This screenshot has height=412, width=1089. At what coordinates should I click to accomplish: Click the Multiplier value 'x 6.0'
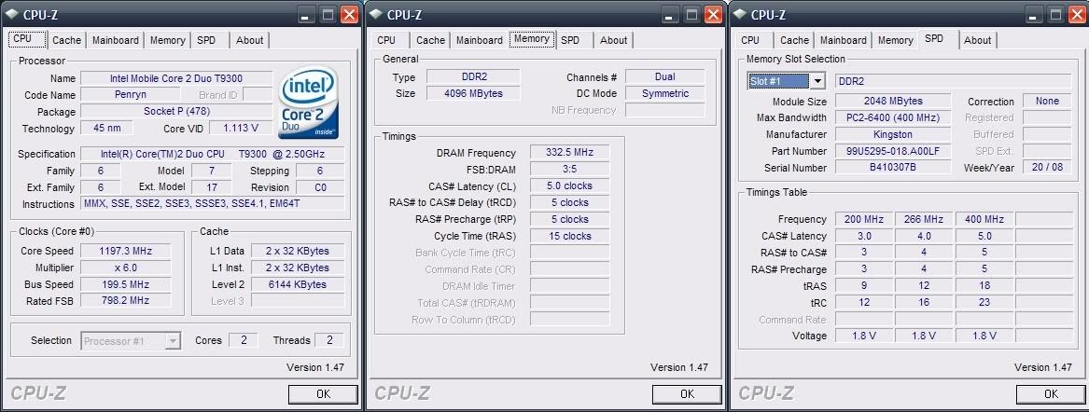[126, 268]
